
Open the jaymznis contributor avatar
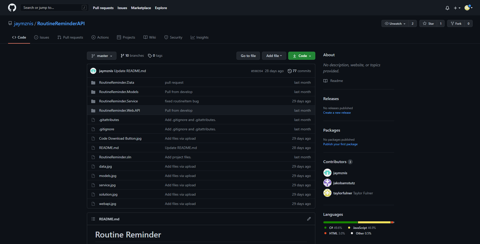point(327,173)
